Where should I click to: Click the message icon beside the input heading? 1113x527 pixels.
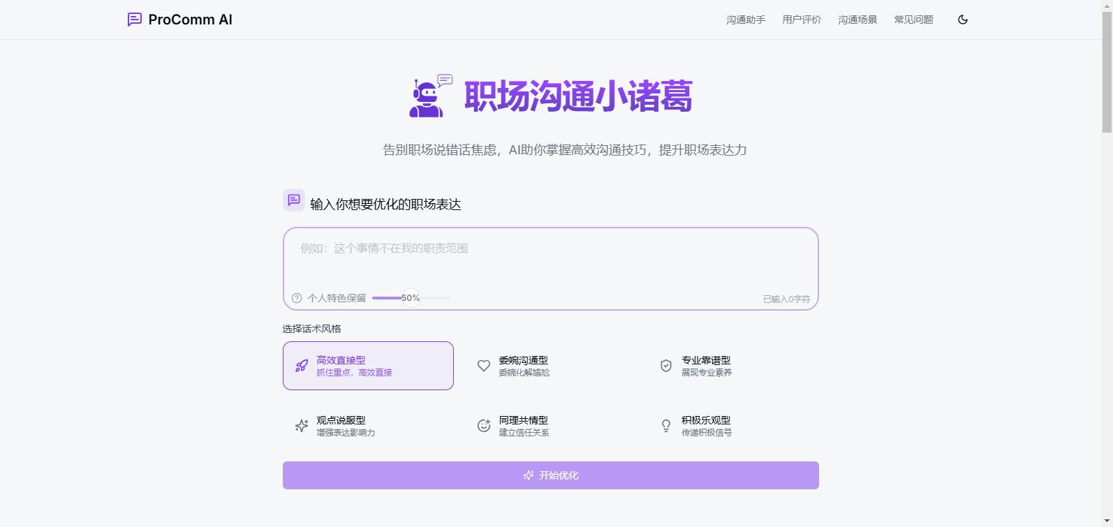[x=293, y=200]
